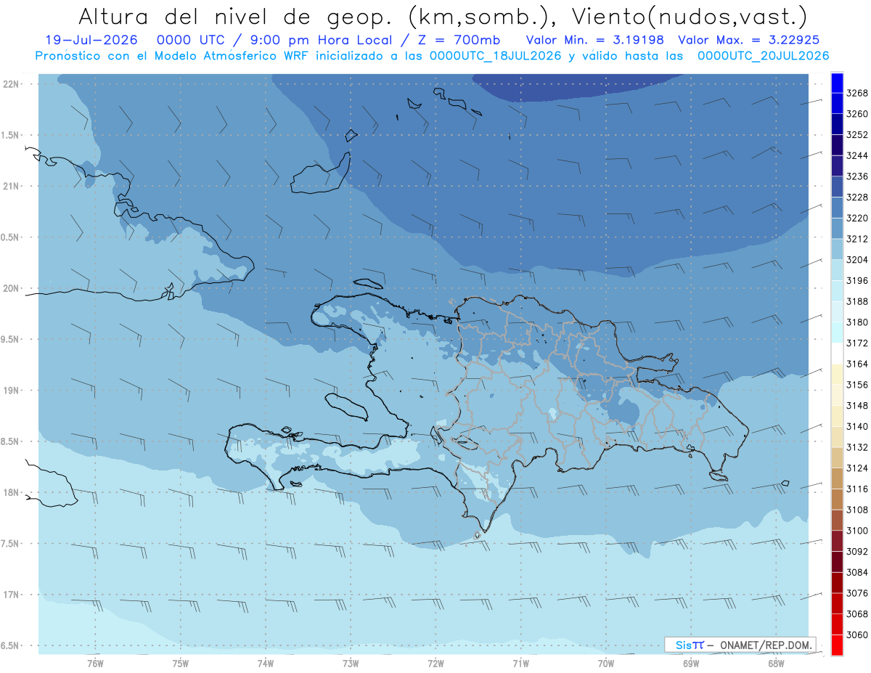The image size is (871, 673).
Task: Click the 1.5N latitude label
Action: click(x=10, y=135)
